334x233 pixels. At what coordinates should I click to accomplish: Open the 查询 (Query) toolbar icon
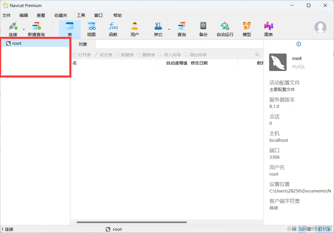(x=182, y=26)
